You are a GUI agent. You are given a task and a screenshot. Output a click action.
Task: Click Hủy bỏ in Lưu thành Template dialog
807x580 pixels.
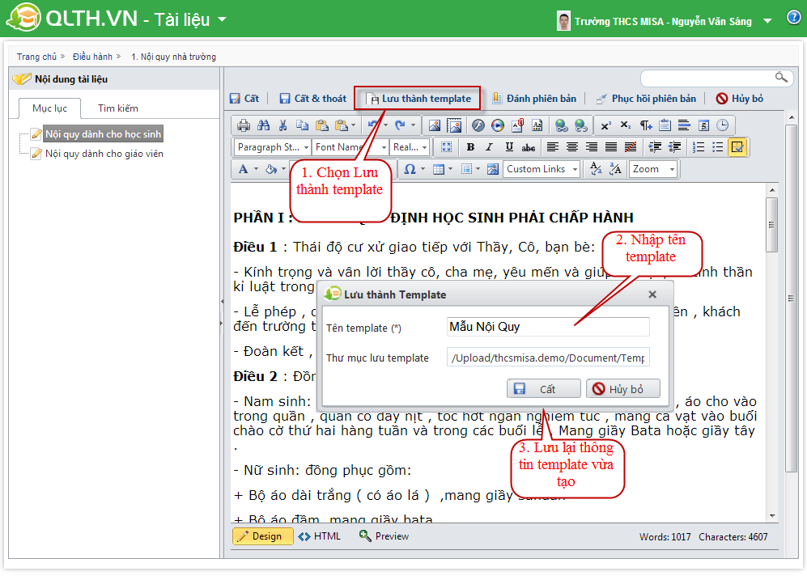(622, 389)
